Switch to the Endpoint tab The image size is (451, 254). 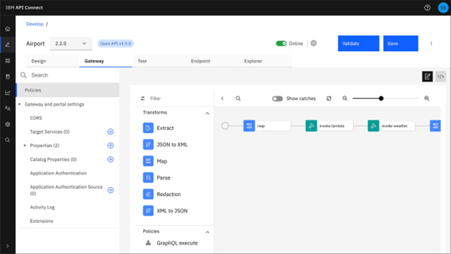(x=212, y=61)
